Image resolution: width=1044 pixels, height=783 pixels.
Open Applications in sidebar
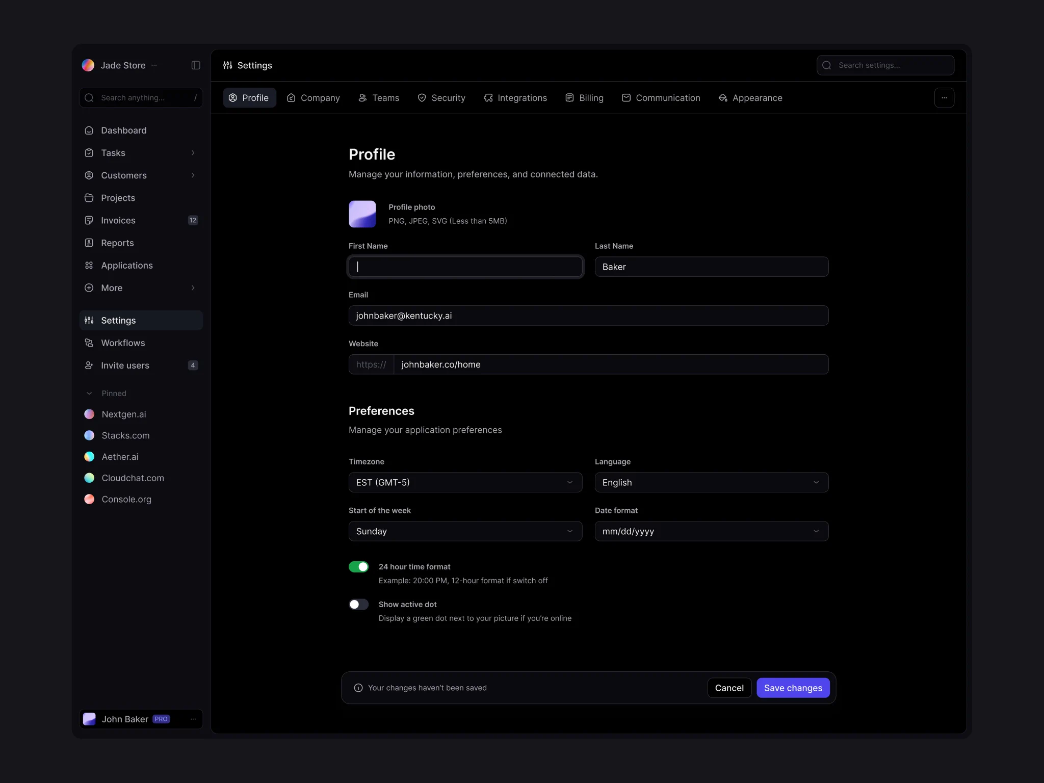[141, 266]
